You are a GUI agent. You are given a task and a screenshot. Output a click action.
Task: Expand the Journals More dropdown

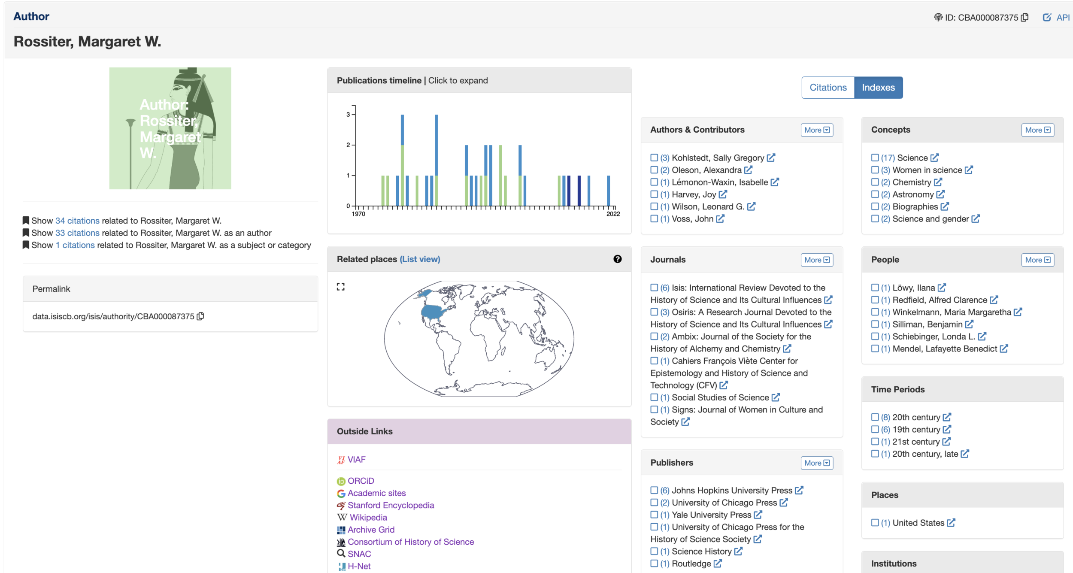pos(816,260)
